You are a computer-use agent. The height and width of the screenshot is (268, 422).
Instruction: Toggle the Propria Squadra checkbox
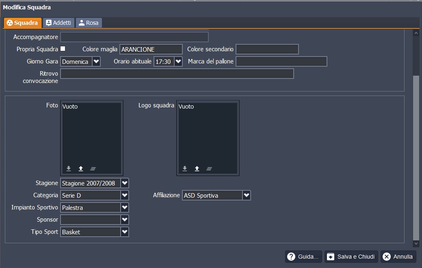tap(63, 49)
